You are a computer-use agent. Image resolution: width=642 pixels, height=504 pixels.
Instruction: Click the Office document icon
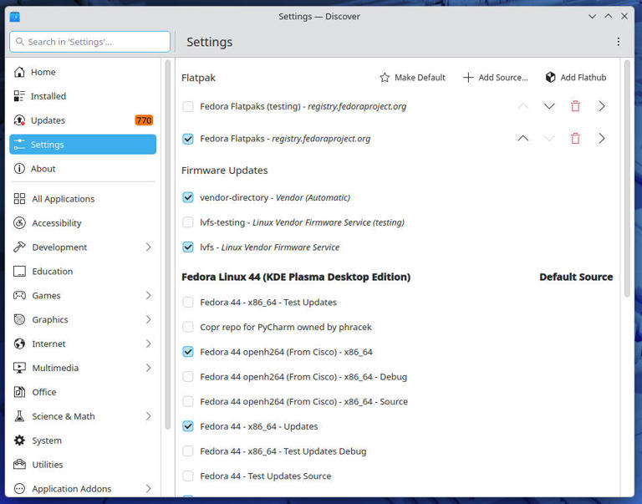(x=19, y=392)
